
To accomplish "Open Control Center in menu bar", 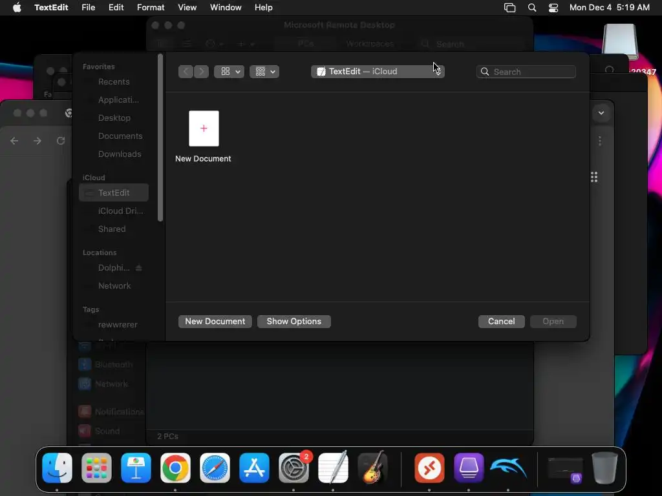I will [x=553, y=8].
